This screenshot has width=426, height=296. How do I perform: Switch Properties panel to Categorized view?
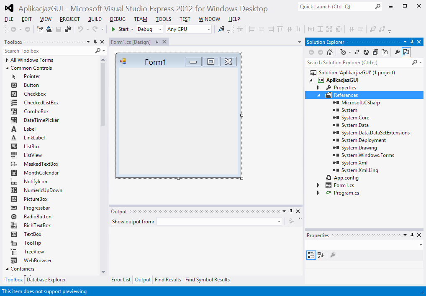tap(311, 255)
